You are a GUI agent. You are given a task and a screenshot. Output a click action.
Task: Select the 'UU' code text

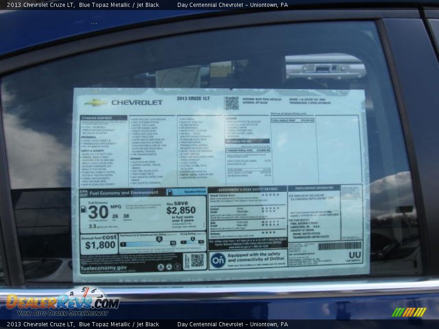(355, 255)
